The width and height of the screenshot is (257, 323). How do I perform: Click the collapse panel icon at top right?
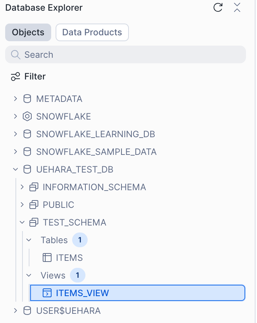[x=237, y=7]
